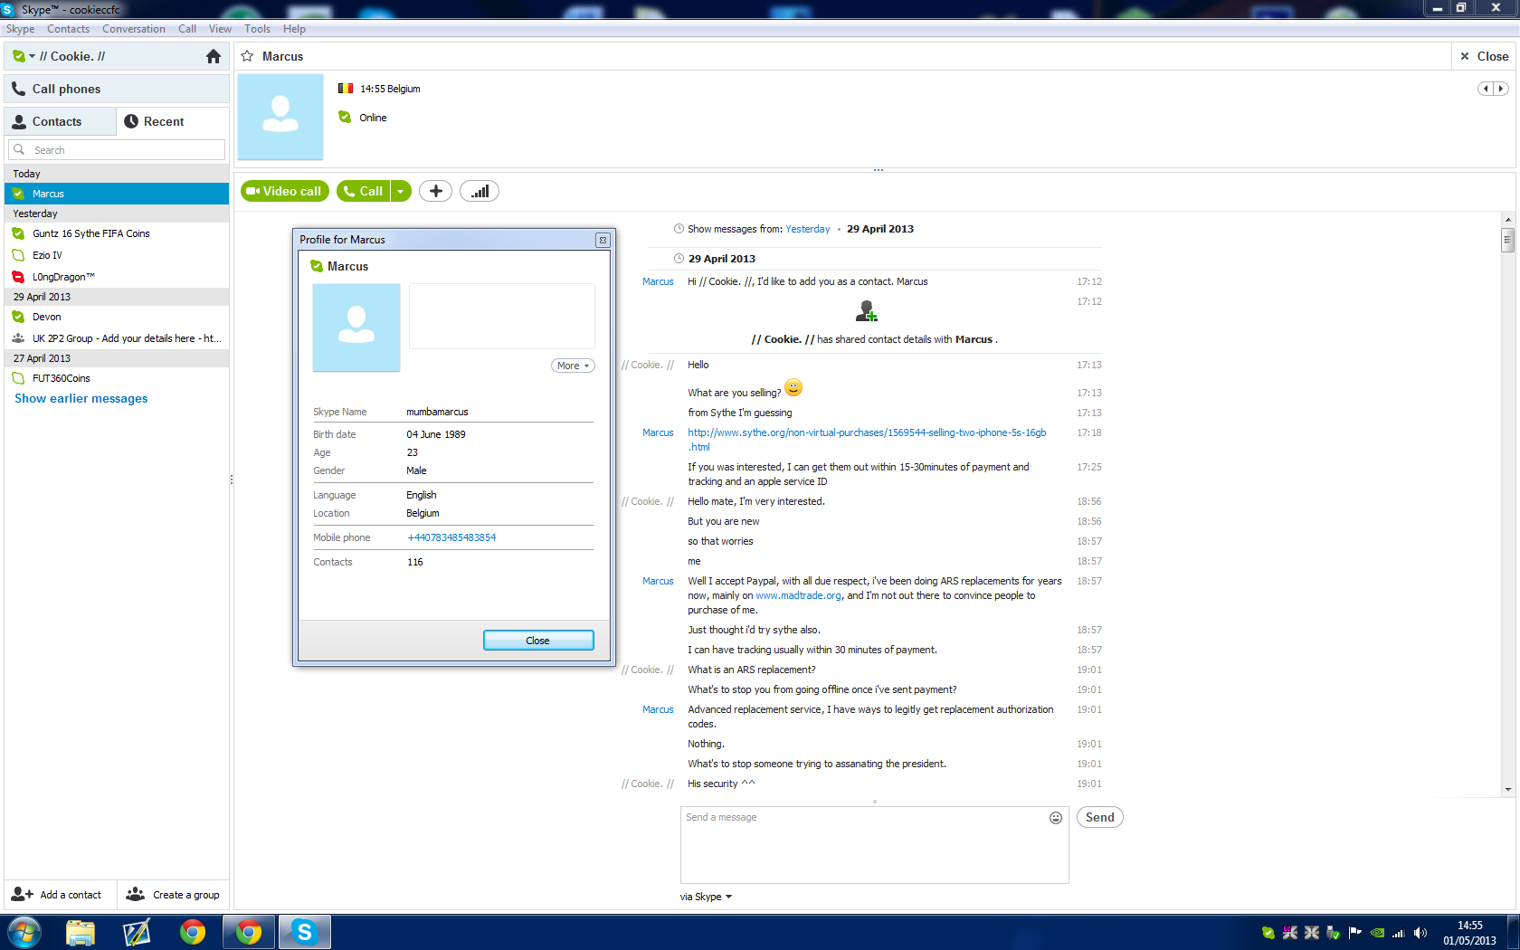This screenshot has width=1520, height=950.
Task: Open the own status dropdown next to Cookie
Action: pos(32,56)
